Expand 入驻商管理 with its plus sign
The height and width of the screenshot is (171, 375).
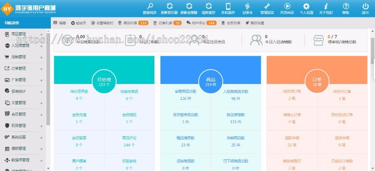[x=41, y=46]
